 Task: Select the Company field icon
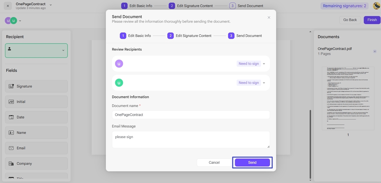tap(11, 164)
